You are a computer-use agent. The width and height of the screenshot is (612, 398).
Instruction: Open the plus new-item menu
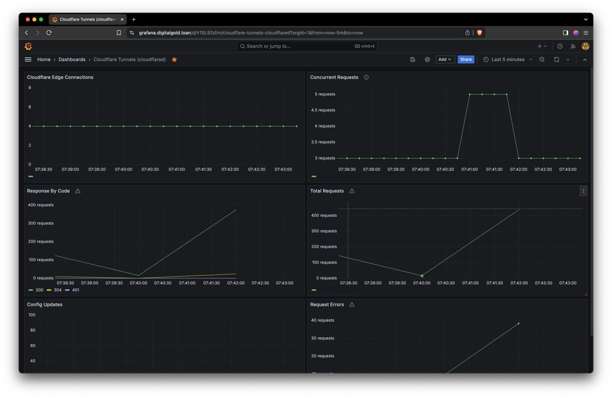pyautogui.click(x=542, y=46)
